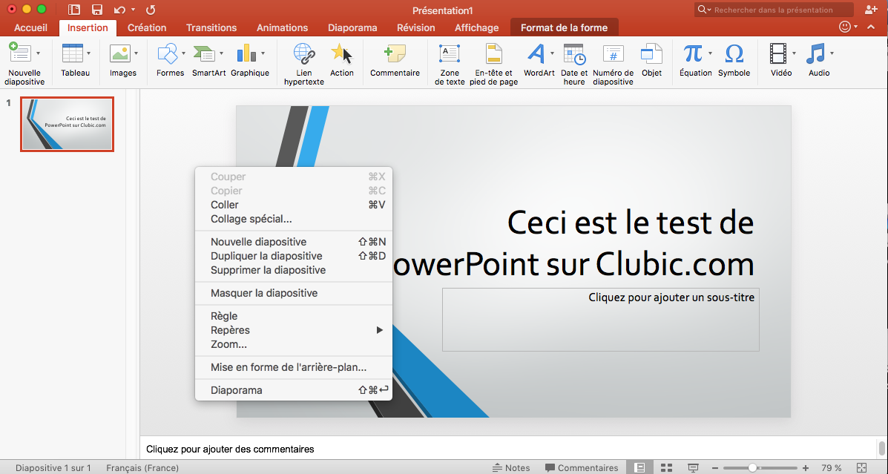Click the Nouvelle diapositive icon
888x474 pixels.
19,53
